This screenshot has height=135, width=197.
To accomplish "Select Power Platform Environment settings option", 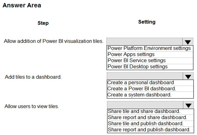I will [x=150, y=48].
